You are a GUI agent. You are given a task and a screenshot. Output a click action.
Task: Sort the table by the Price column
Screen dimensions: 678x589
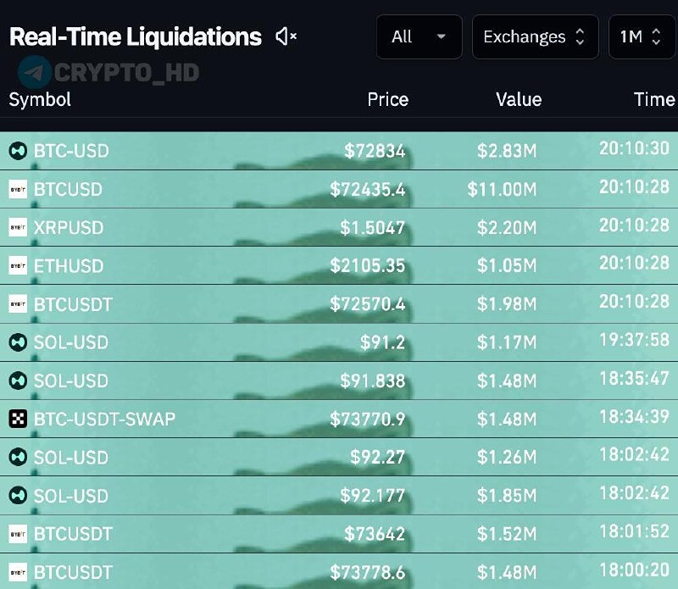tap(387, 99)
